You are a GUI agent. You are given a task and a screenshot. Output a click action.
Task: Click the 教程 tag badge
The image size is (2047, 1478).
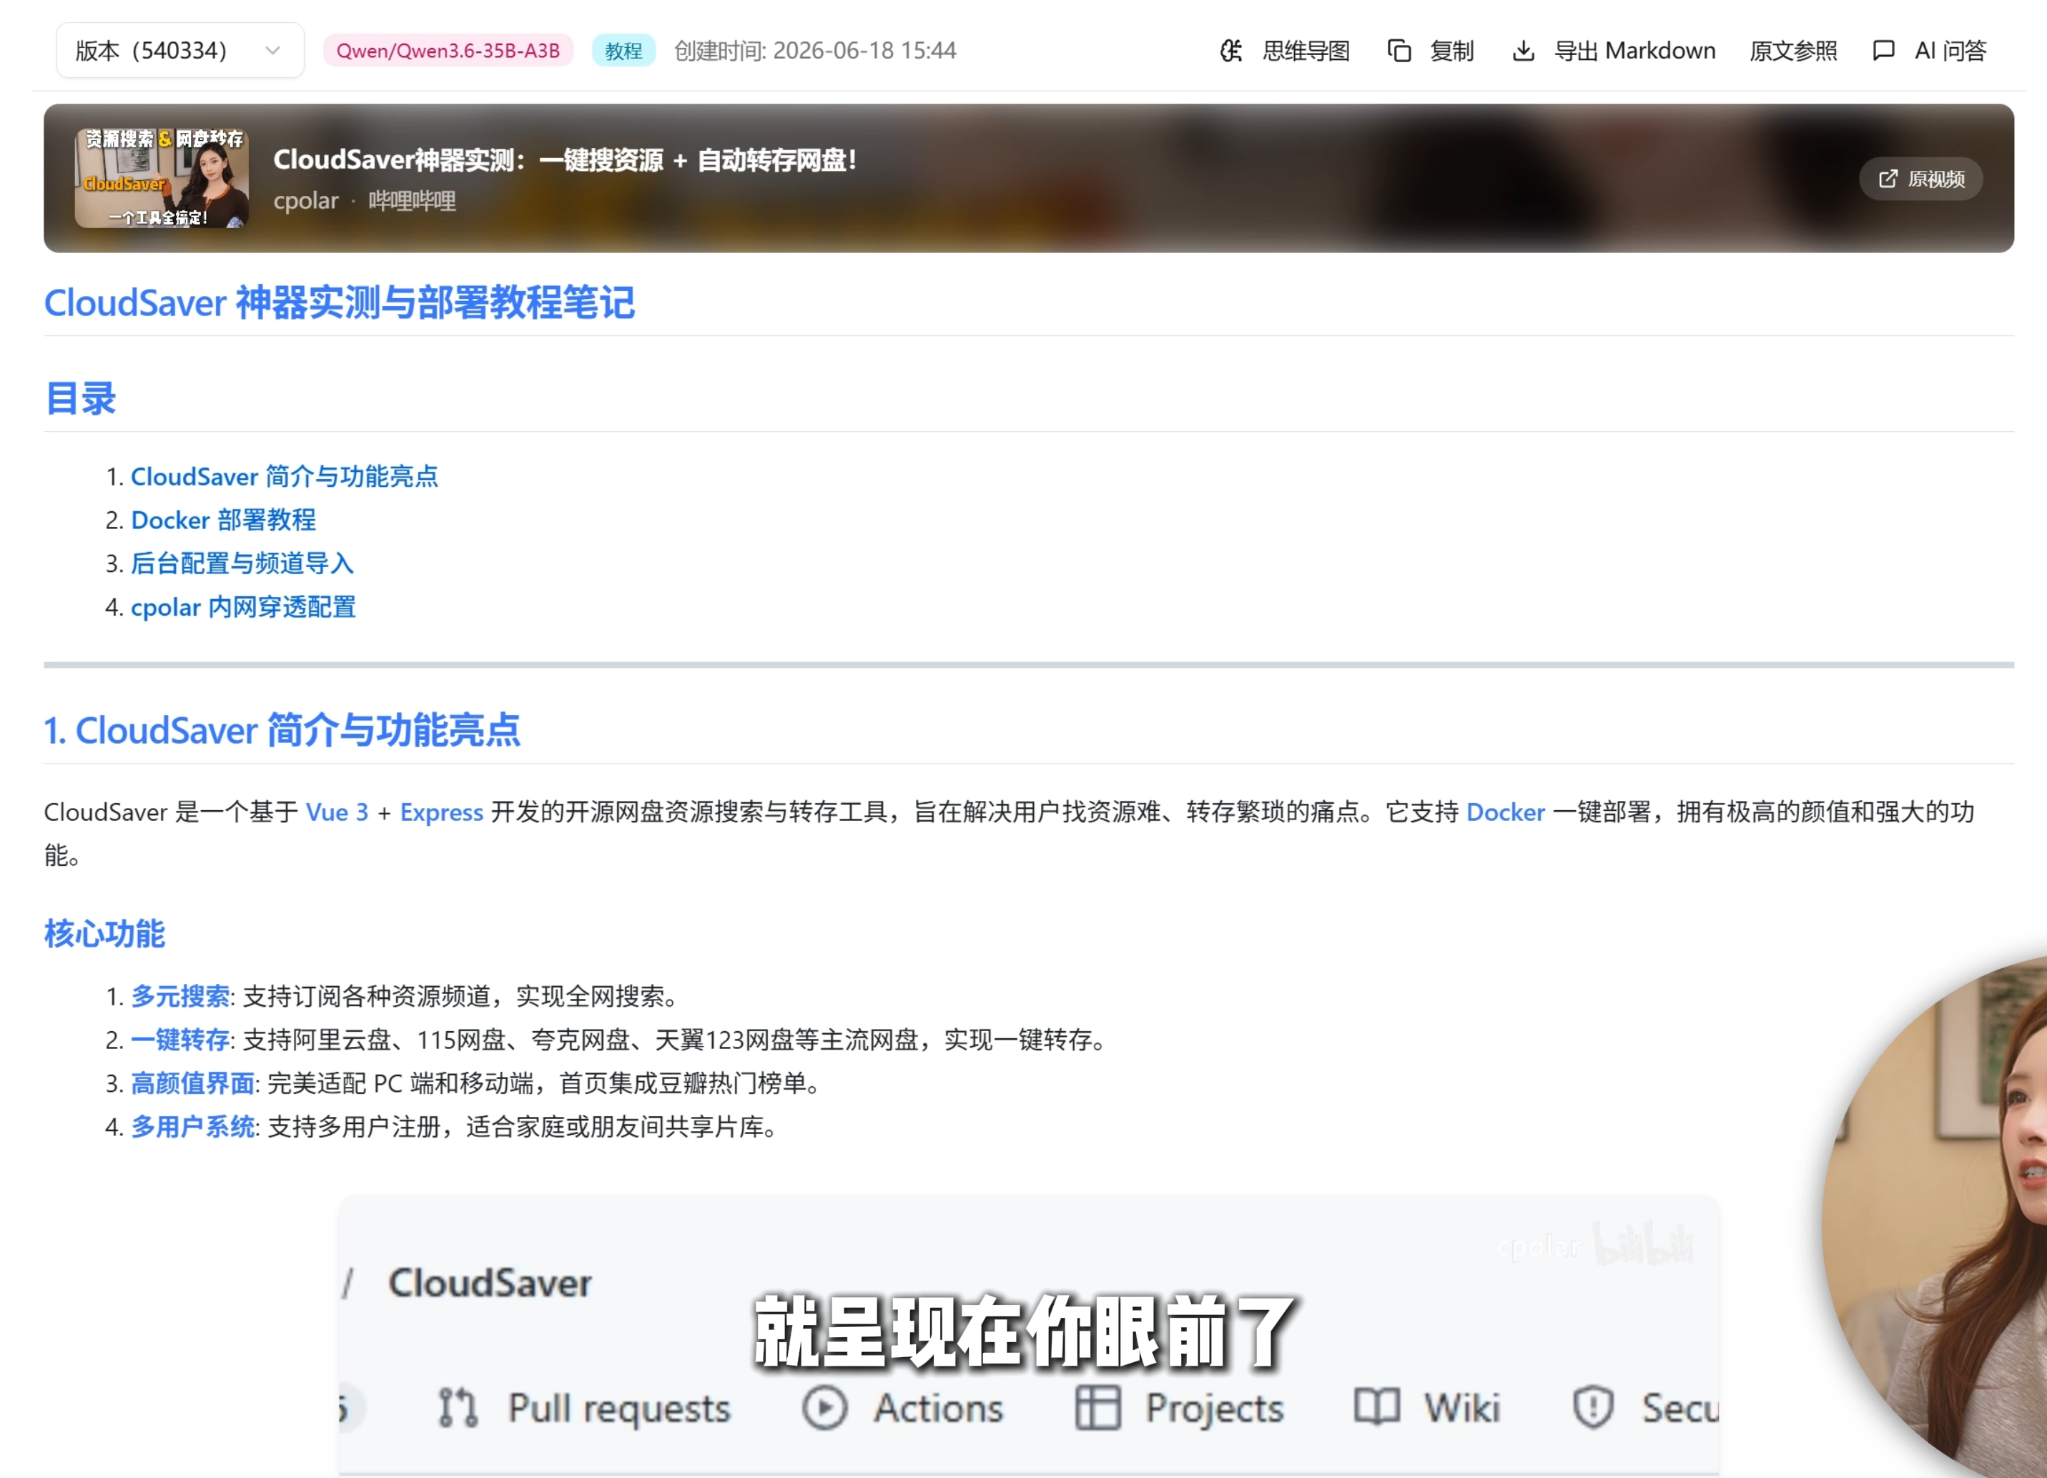(x=623, y=51)
